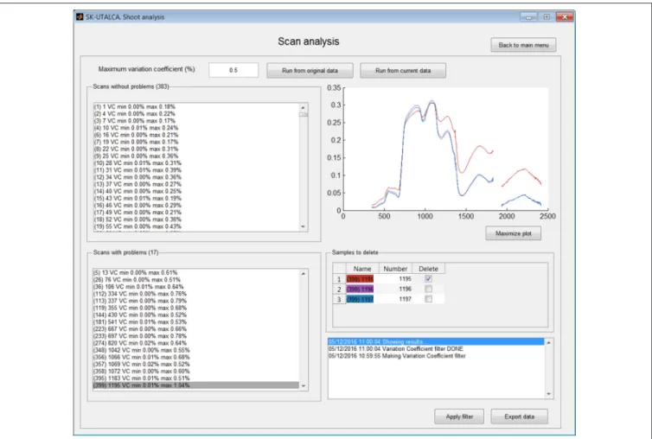Click down arrow of Scans with problems list
This screenshot has width=652, height=439.
(x=304, y=386)
